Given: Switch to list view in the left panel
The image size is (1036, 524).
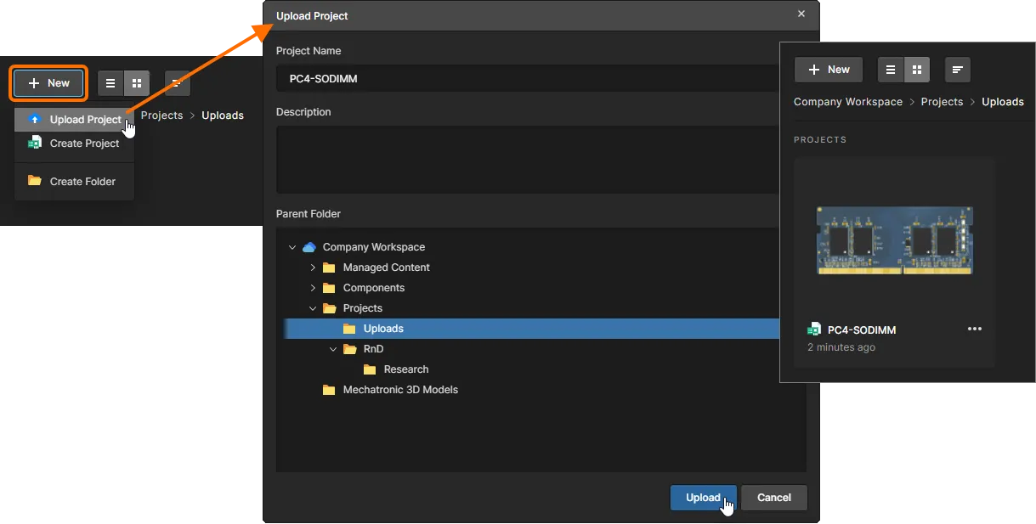Looking at the screenshot, I should (x=110, y=83).
